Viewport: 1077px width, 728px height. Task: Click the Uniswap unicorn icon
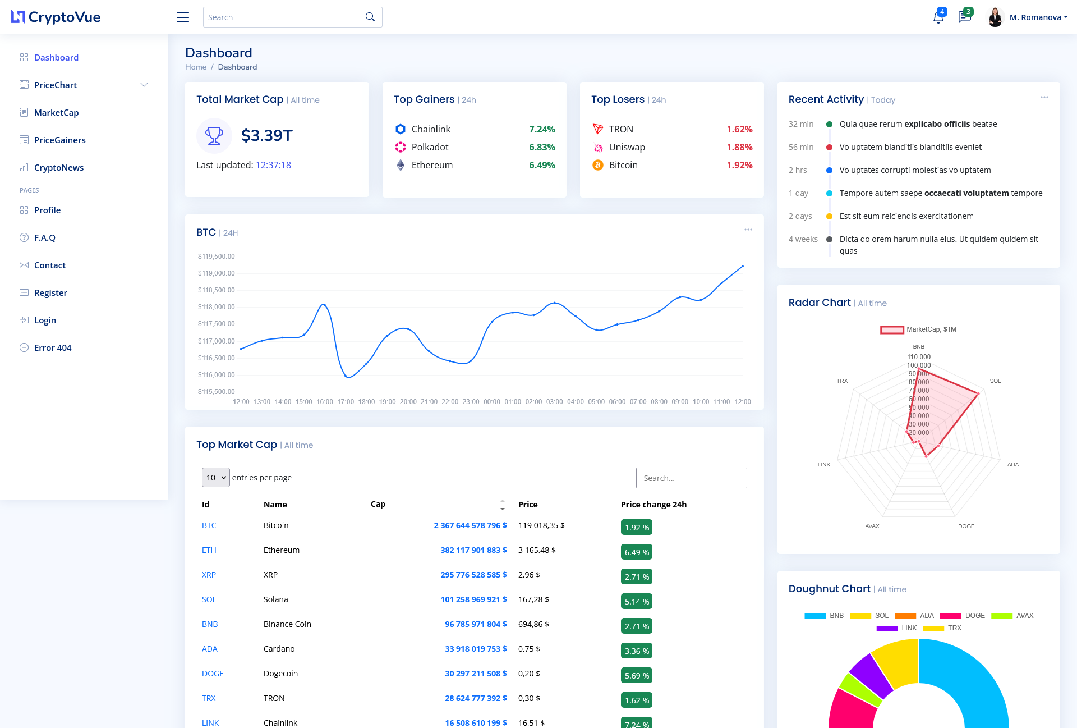[598, 147]
